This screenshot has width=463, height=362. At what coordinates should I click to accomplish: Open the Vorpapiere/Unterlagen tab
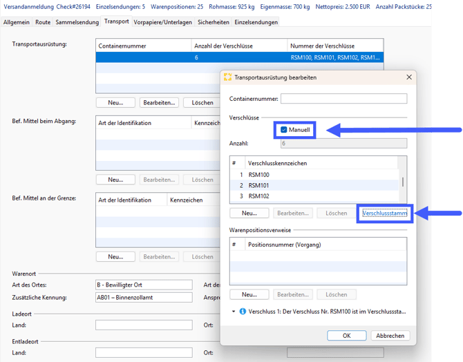(x=162, y=22)
